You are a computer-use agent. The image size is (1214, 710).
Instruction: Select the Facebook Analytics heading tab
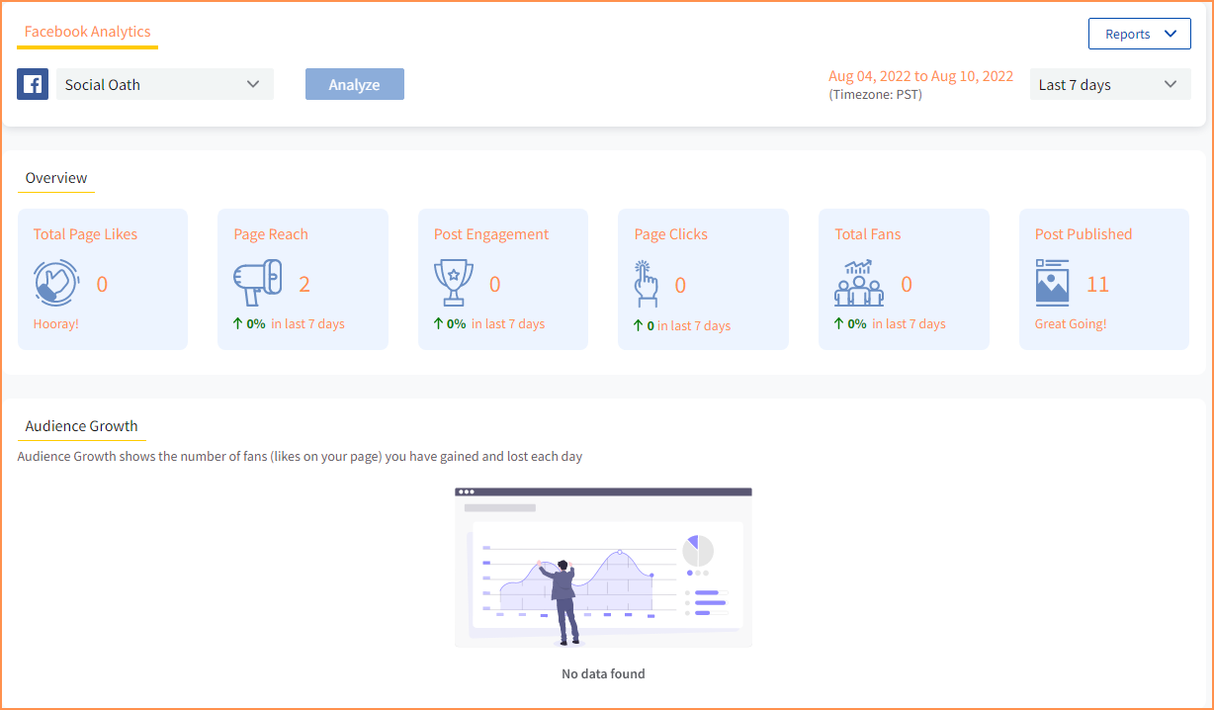87,31
